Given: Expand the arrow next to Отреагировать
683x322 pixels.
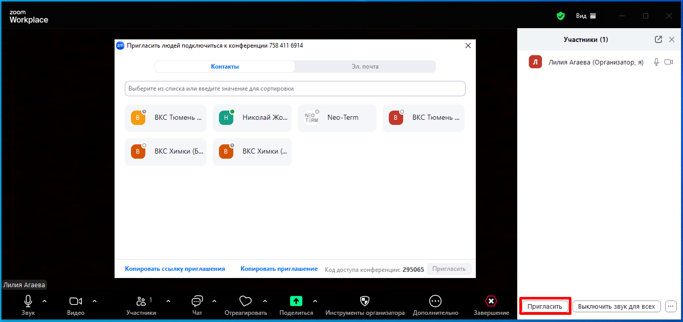Looking at the screenshot, I should pos(265,301).
